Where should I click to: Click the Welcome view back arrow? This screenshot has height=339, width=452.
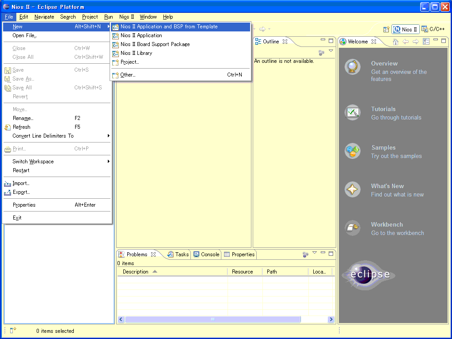[x=406, y=42]
